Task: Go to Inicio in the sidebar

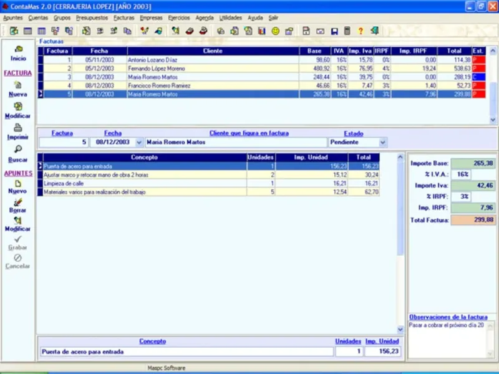Action: pos(18,53)
